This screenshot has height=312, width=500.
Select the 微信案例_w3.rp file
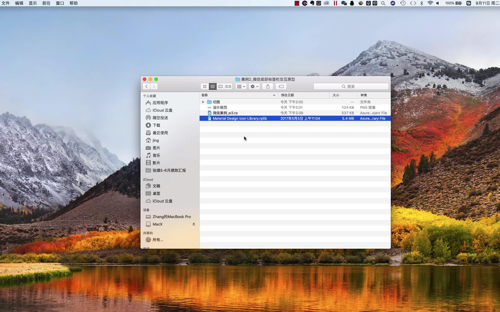(295, 113)
